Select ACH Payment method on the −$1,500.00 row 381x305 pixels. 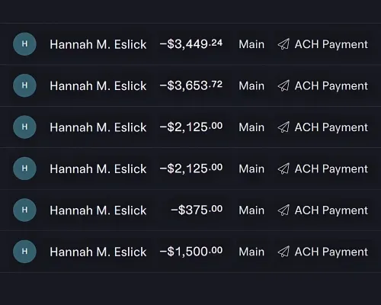pos(331,252)
